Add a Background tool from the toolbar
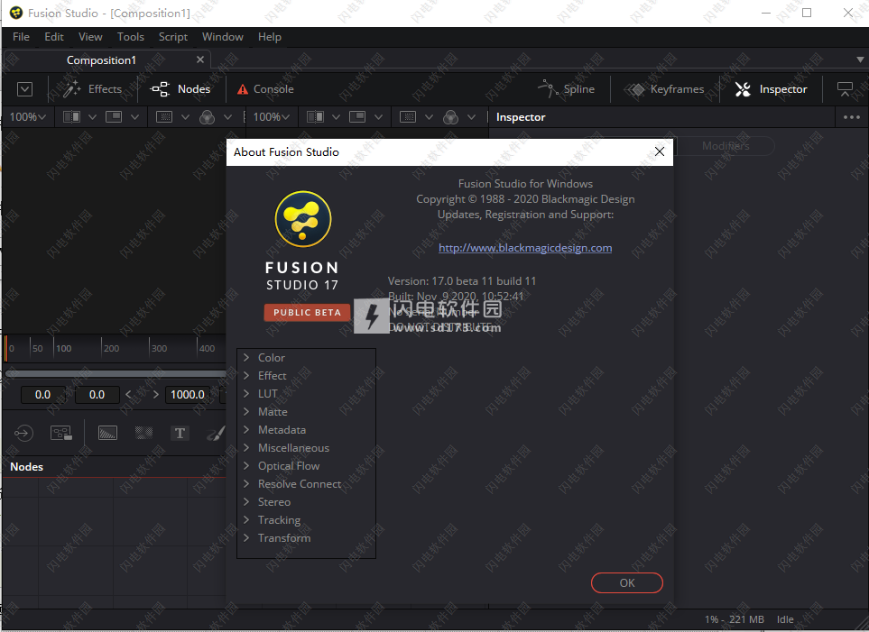 (107, 433)
